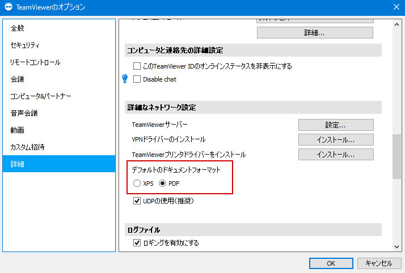
Task: Click the blue lightbulb hint icon
Action: (125, 79)
